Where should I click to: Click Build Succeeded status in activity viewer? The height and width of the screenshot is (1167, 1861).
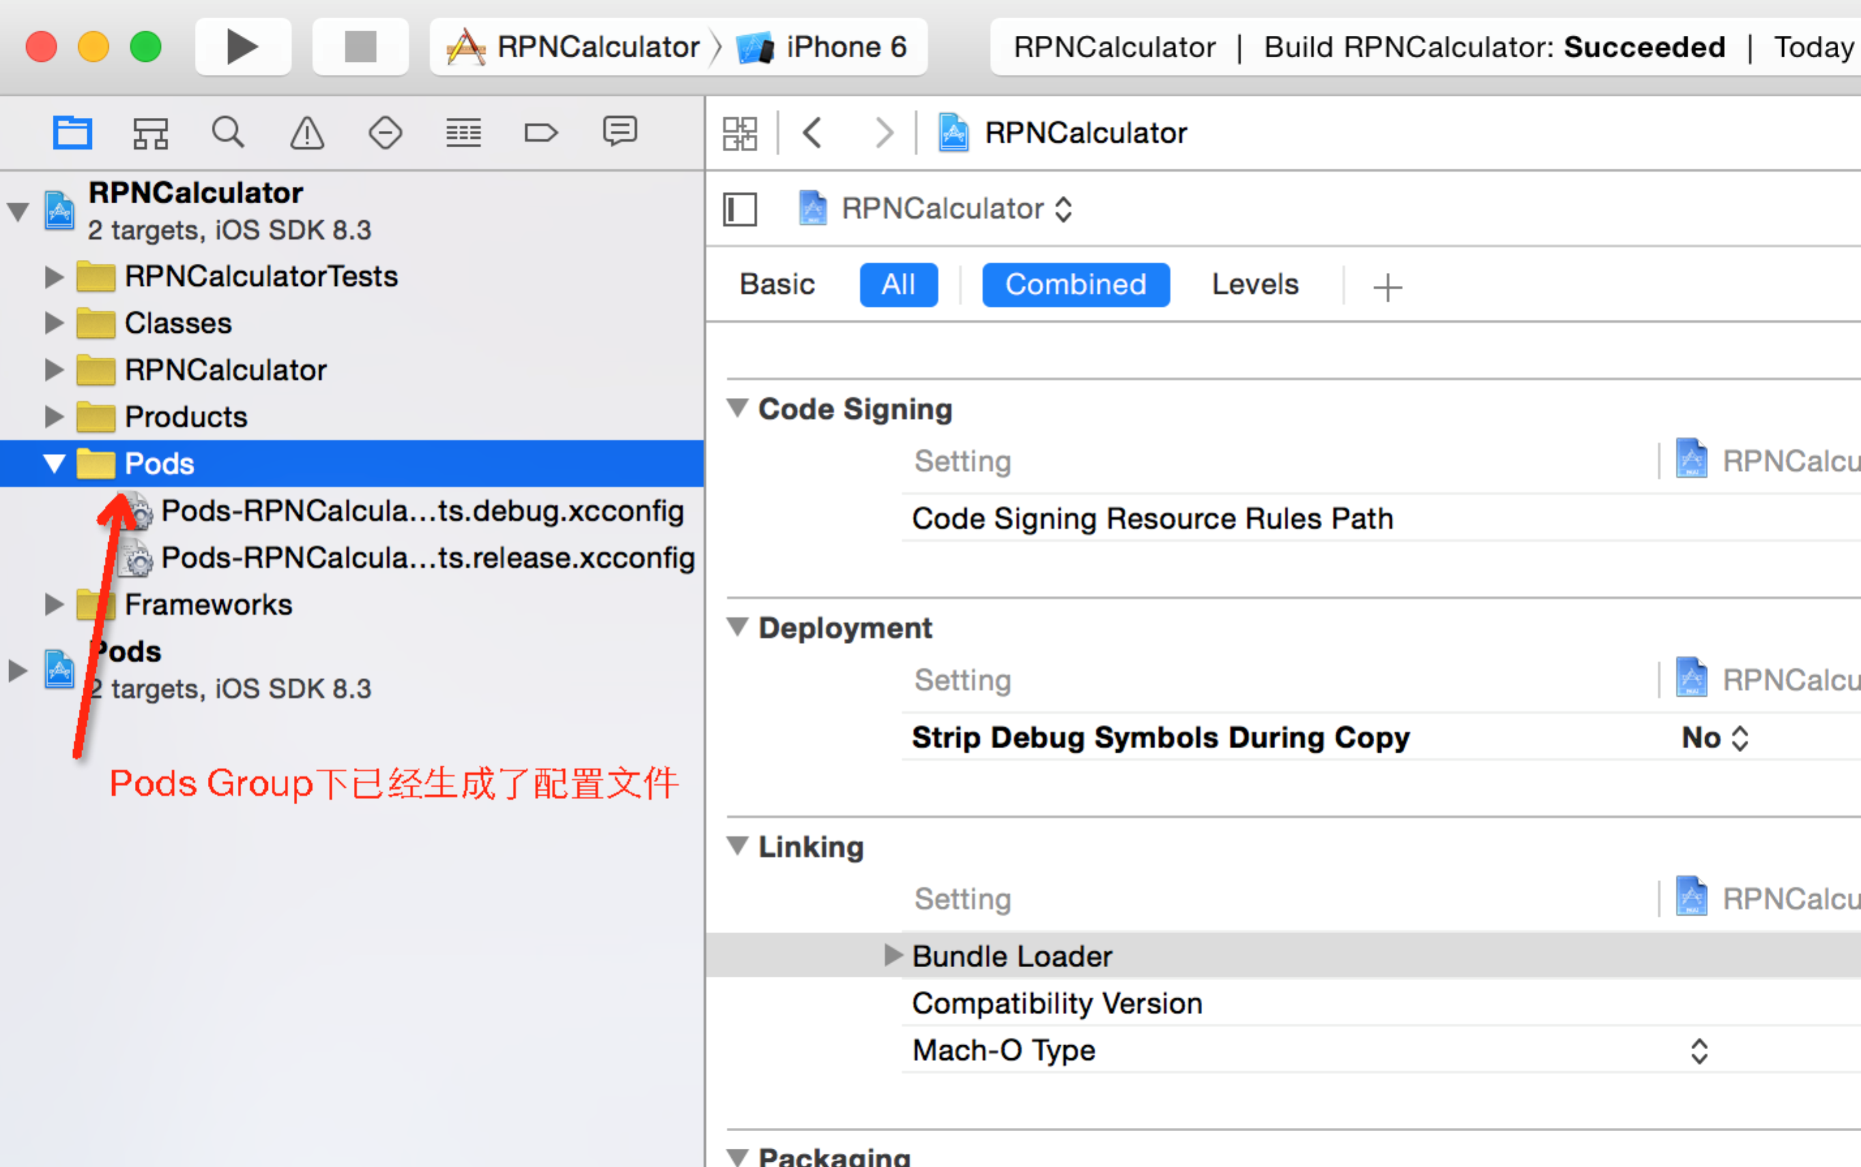click(1494, 47)
